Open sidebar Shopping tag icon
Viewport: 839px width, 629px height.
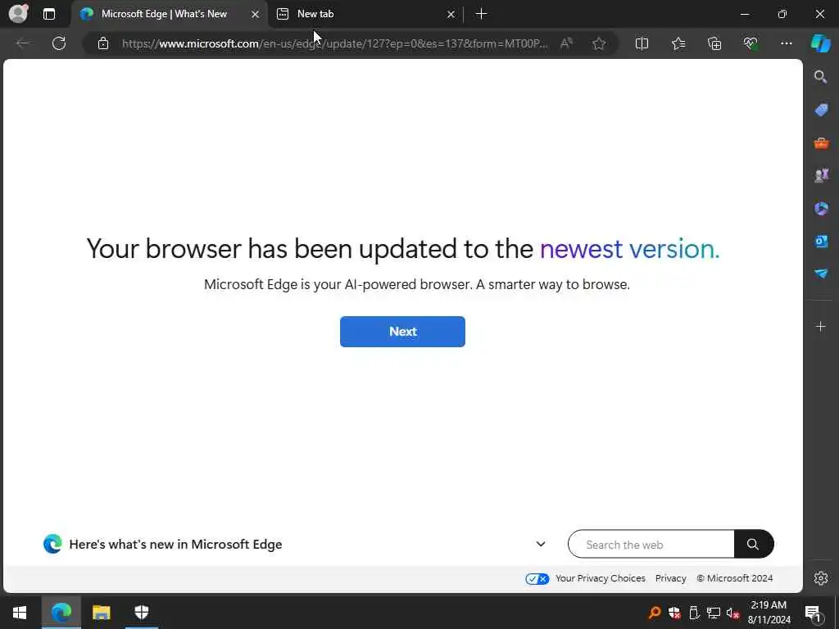pos(821,111)
